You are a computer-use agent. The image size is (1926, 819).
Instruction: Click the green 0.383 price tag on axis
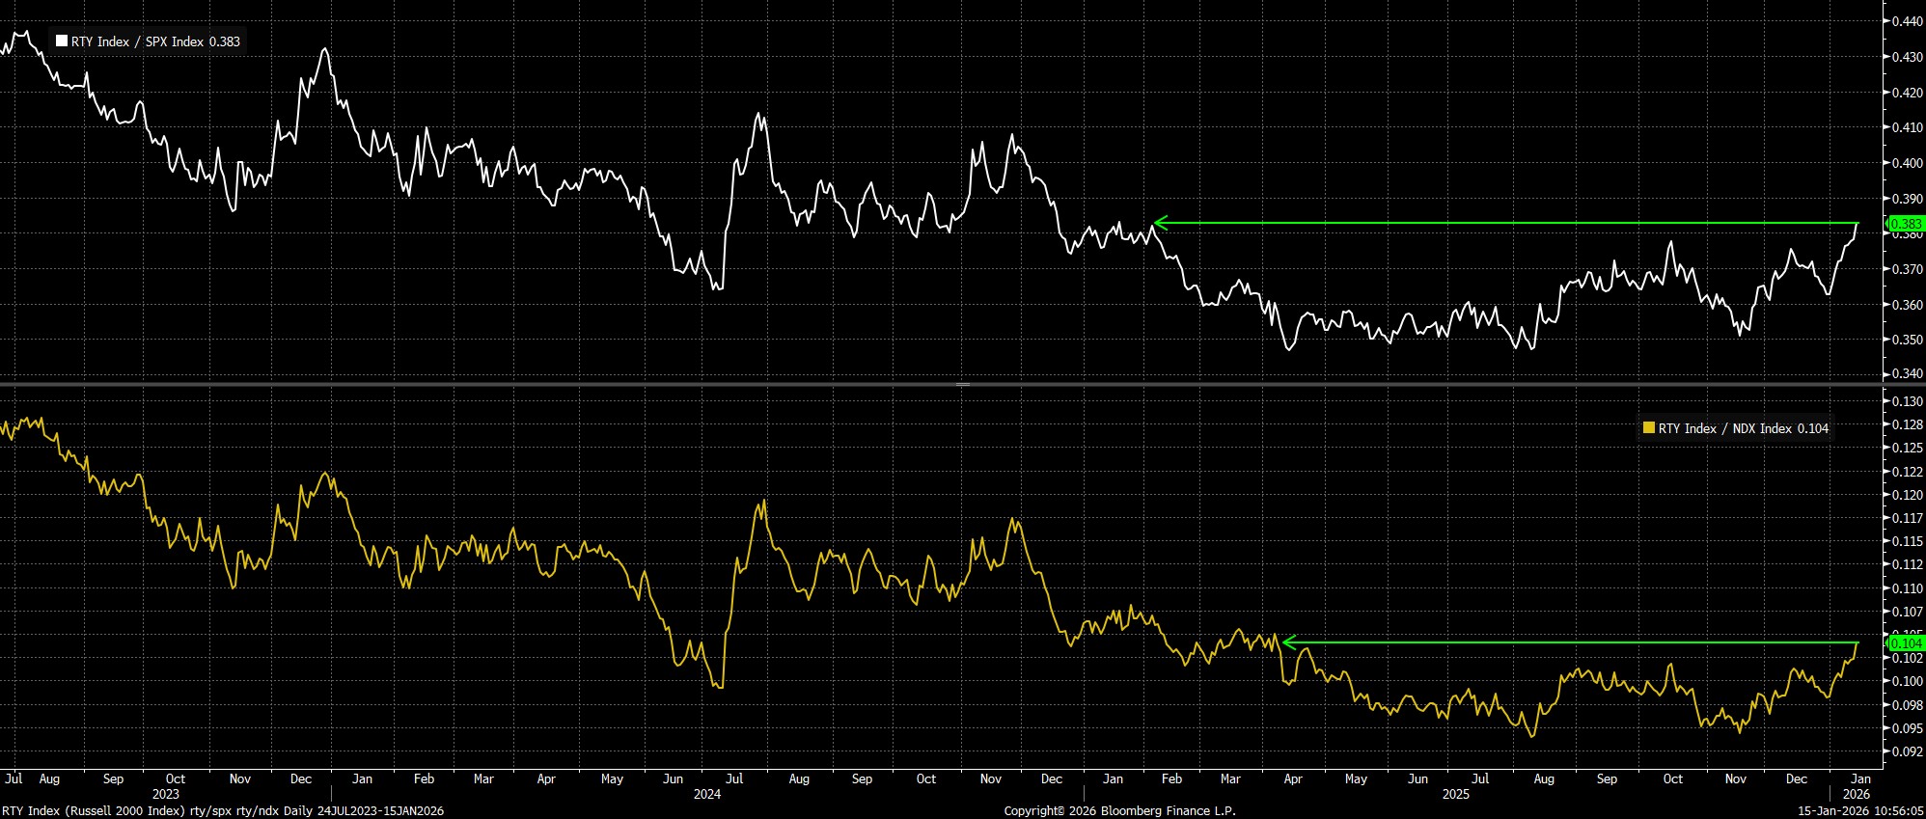point(1905,223)
